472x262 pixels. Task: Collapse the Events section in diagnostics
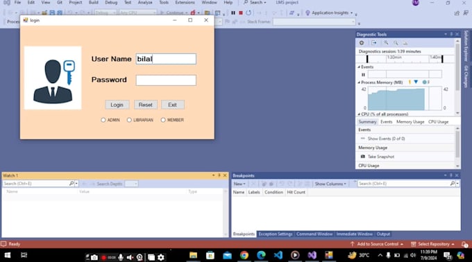click(x=359, y=67)
